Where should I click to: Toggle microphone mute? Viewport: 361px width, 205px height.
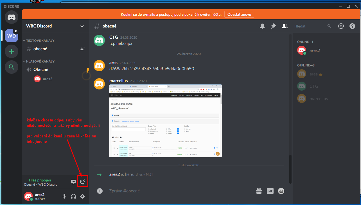click(x=64, y=197)
